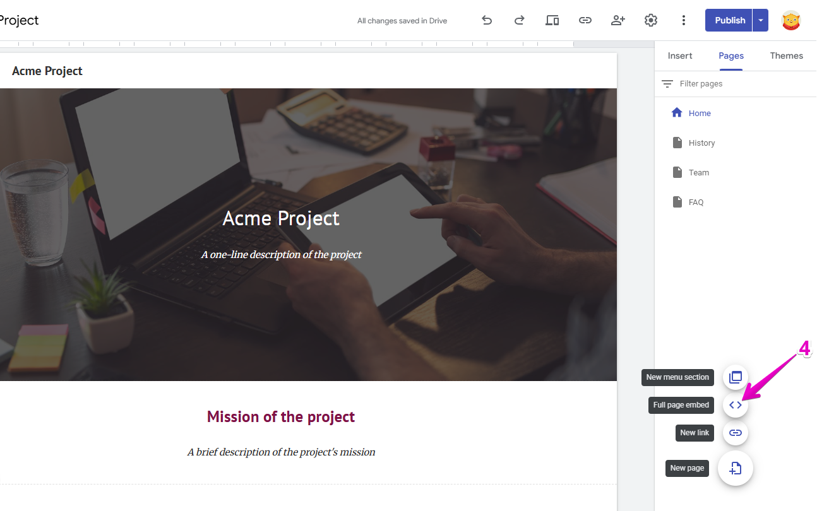The width and height of the screenshot is (817, 511).
Task: Open the More options menu
Action: coord(683,20)
